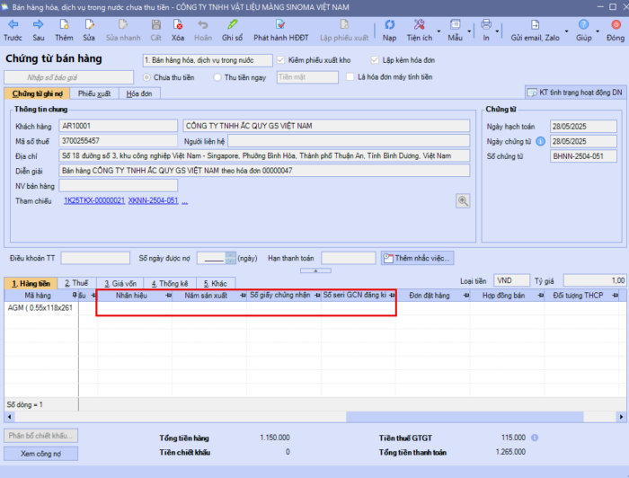Click the Phát hành HĐĐT icon
Image resolution: width=629 pixels, height=478 pixels.
280,24
